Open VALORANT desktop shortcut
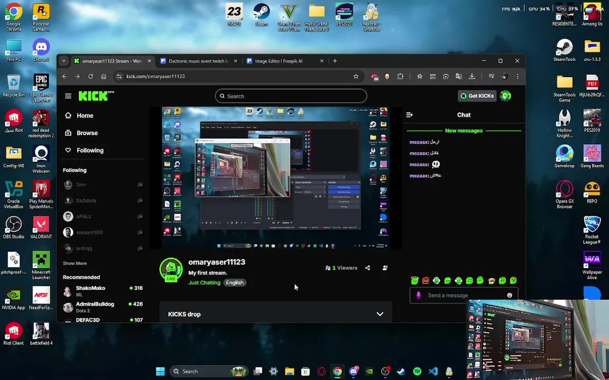The width and height of the screenshot is (609, 380). coord(41,227)
